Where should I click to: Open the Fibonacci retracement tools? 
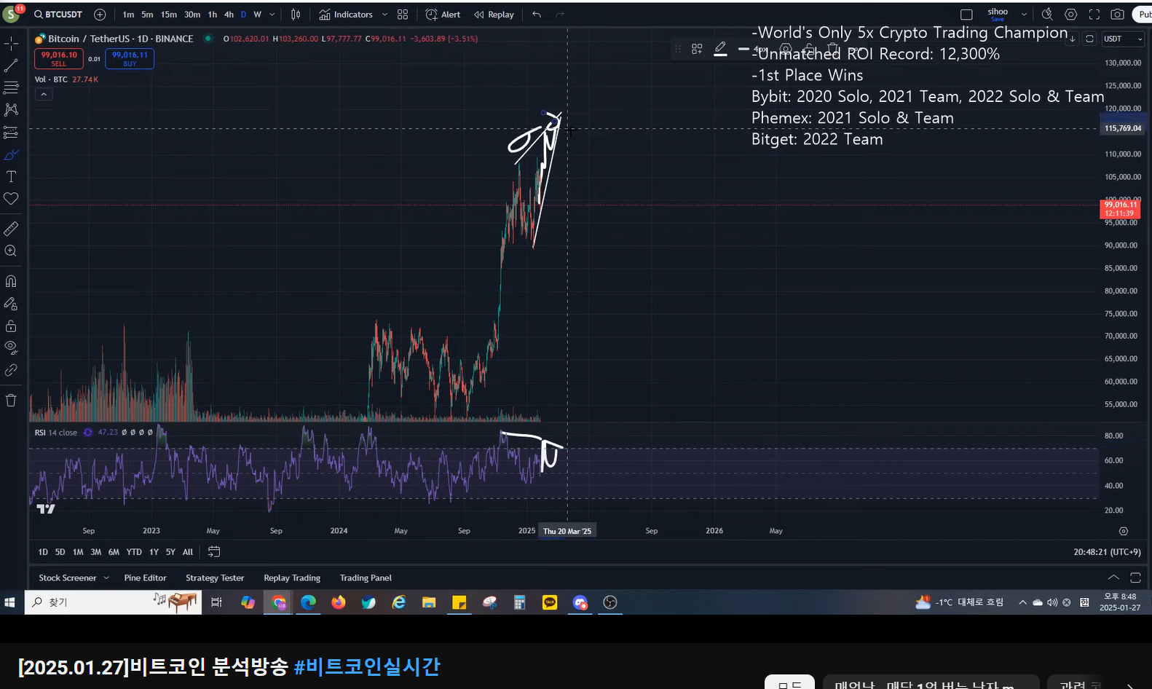pos(11,87)
